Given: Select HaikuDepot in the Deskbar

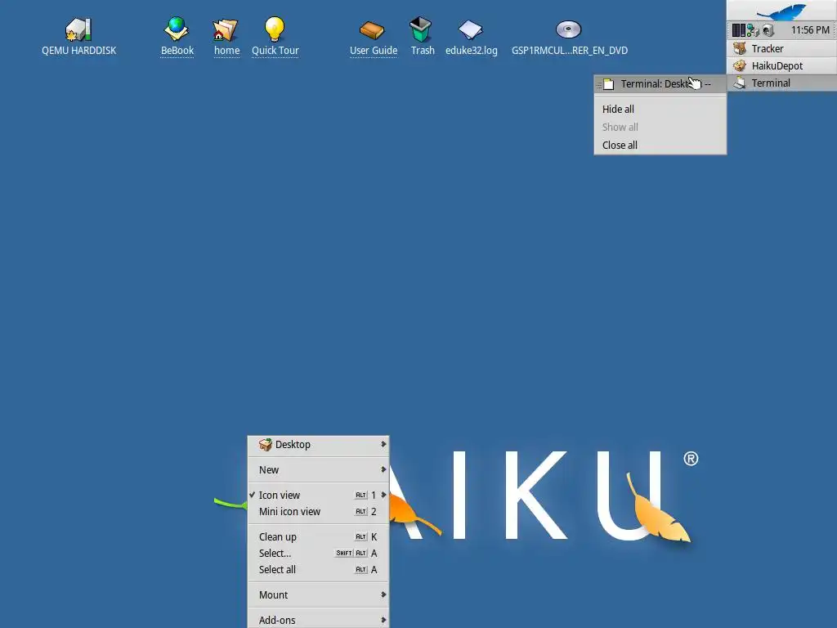Looking at the screenshot, I should [782, 65].
